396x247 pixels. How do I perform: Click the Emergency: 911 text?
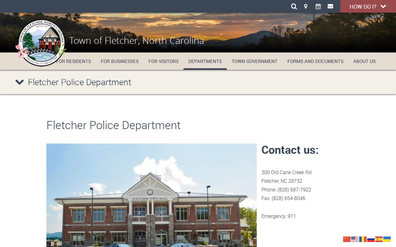click(278, 216)
